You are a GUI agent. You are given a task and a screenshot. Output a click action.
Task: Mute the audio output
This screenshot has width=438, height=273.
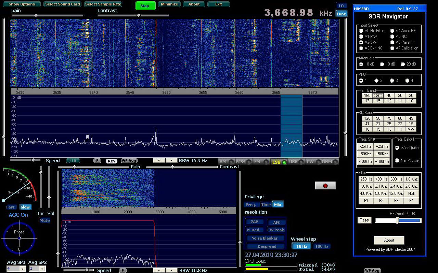45,220
